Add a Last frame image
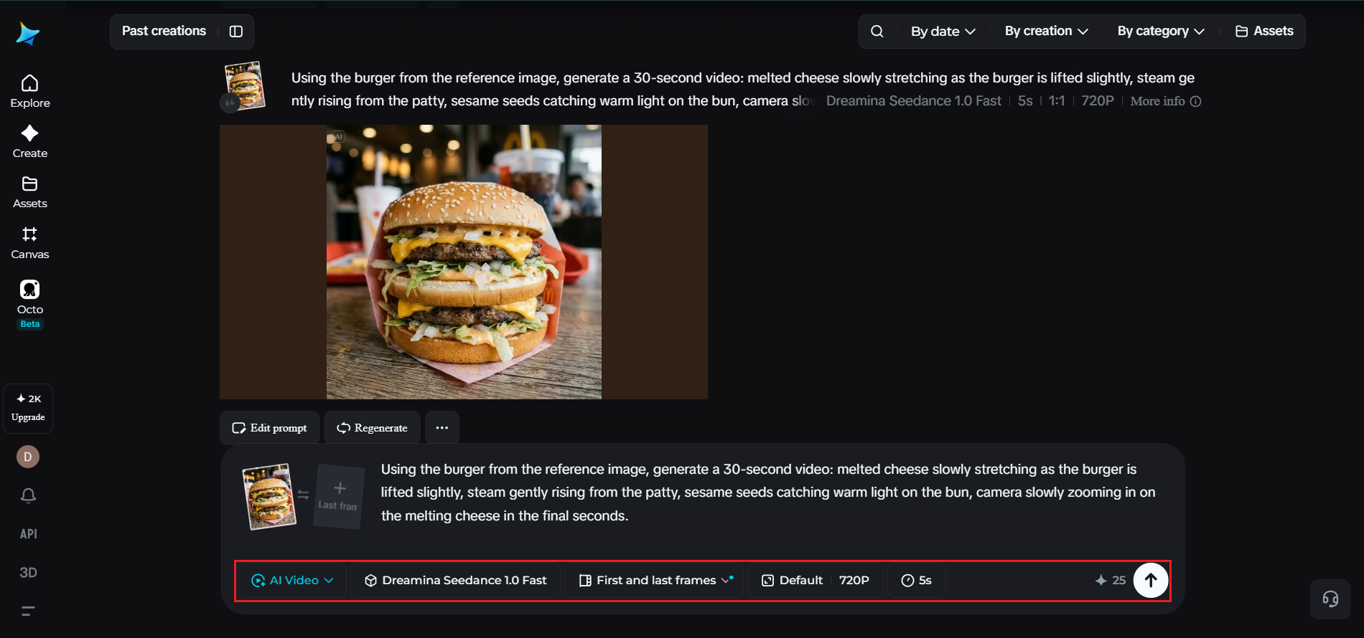The height and width of the screenshot is (638, 1364). click(x=339, y=496)
